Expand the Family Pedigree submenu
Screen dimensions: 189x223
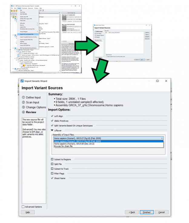[x=28, y=32]
